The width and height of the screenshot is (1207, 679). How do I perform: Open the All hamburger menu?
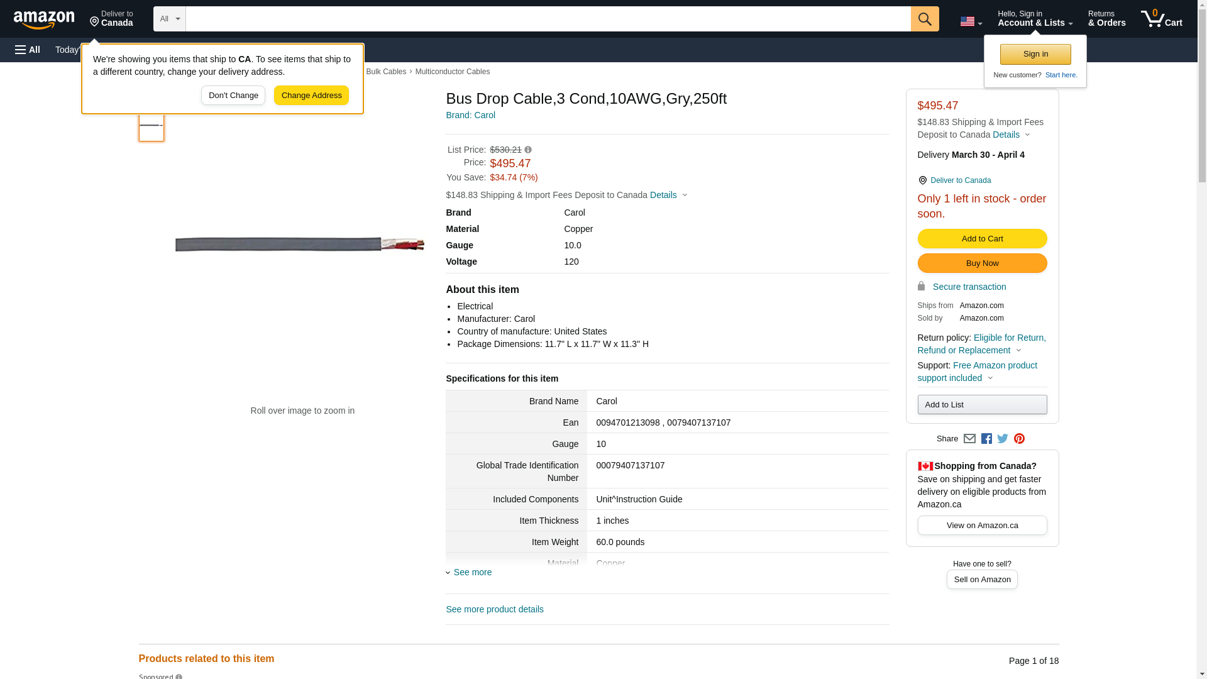28,50
